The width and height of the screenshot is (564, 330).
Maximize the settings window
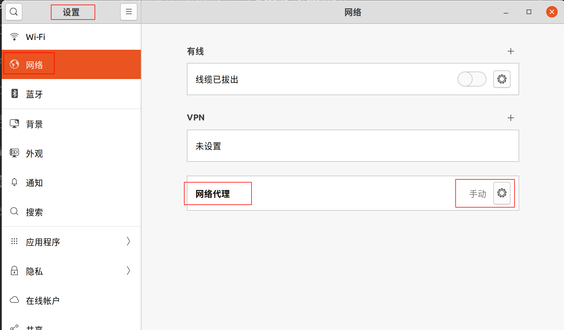[529, 12]
